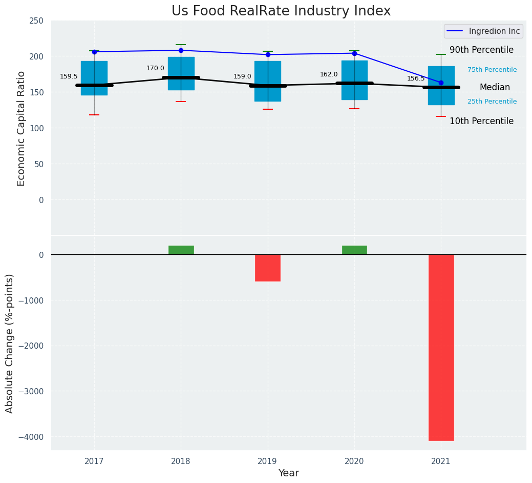Click the green 2020 change bar
Viewport: 532px width, 483px height.
[x=354, y=250]
